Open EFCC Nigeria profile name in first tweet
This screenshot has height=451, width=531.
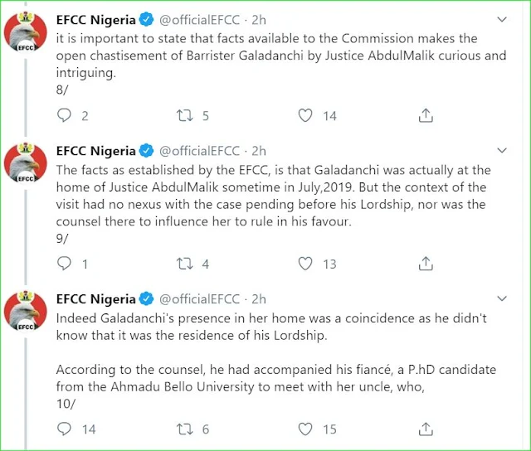[95, 19]
